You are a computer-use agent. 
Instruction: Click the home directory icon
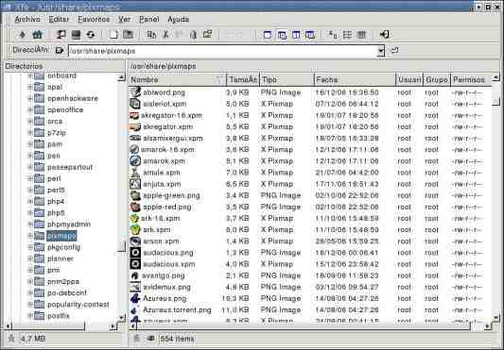tap(37, 34)
